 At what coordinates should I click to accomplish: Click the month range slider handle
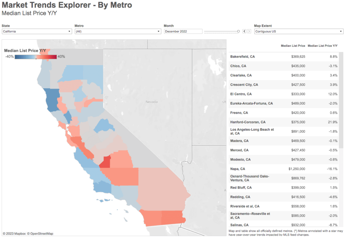(x=238, y=31)
